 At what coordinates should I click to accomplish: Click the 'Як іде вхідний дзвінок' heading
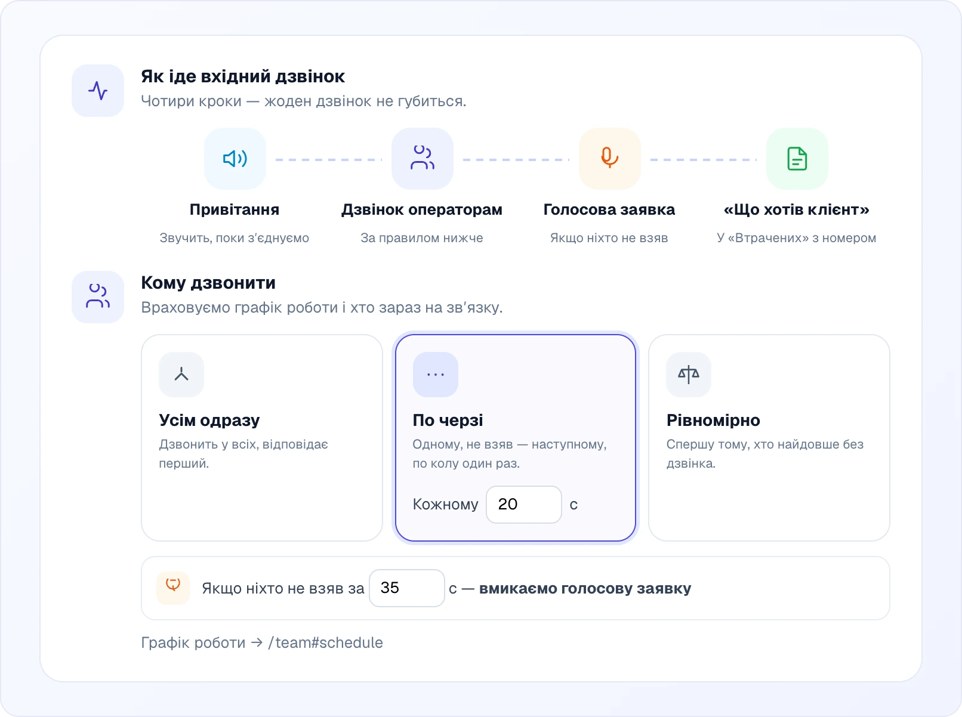tap(243, 76)
